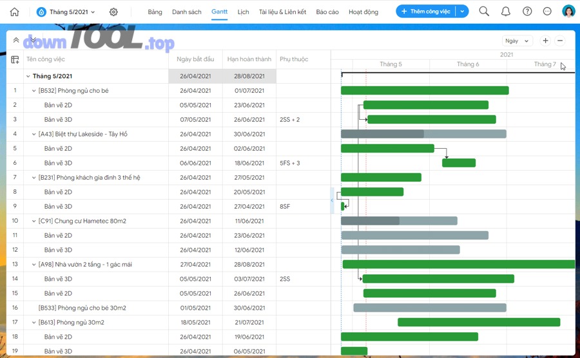
Task: Collapse [C91] Chung cư Hametec row
Action: pyautogui.click(x=34, y=221)
